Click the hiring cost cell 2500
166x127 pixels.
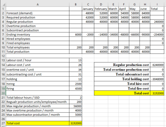(76, 84)
